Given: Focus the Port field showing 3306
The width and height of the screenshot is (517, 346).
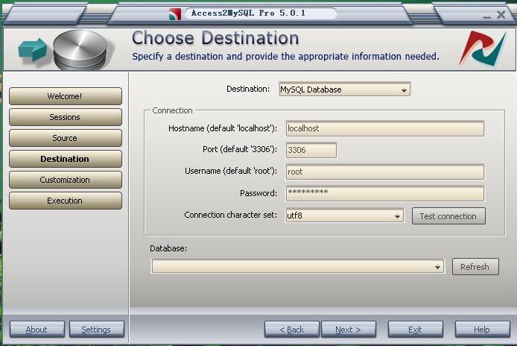Looking at the screenshot, I should pos(311,150).
